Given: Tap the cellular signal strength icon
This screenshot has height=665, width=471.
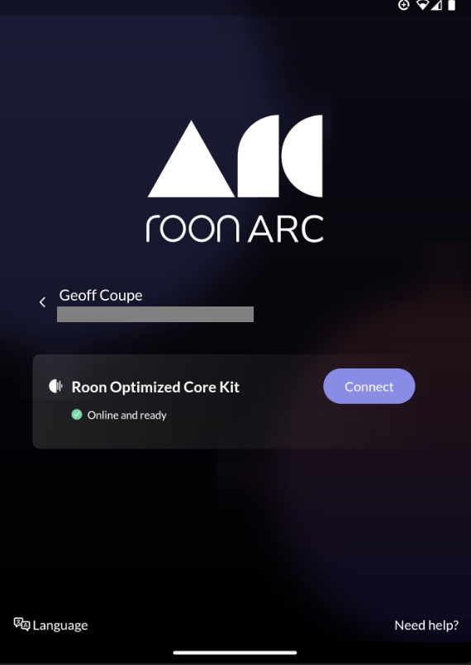Looking at the screenshot, I should click(x=436, y=5).
